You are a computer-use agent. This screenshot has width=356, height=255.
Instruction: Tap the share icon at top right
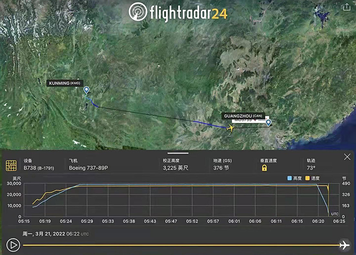(347, 7)
